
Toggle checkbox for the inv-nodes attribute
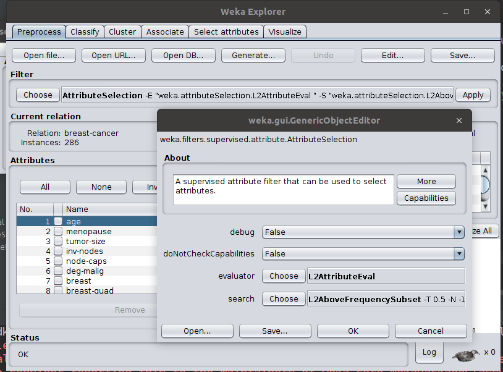[58, 251]
